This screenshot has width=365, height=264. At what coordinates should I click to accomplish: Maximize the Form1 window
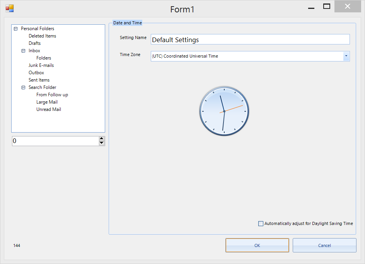click(x=327, y=7)
